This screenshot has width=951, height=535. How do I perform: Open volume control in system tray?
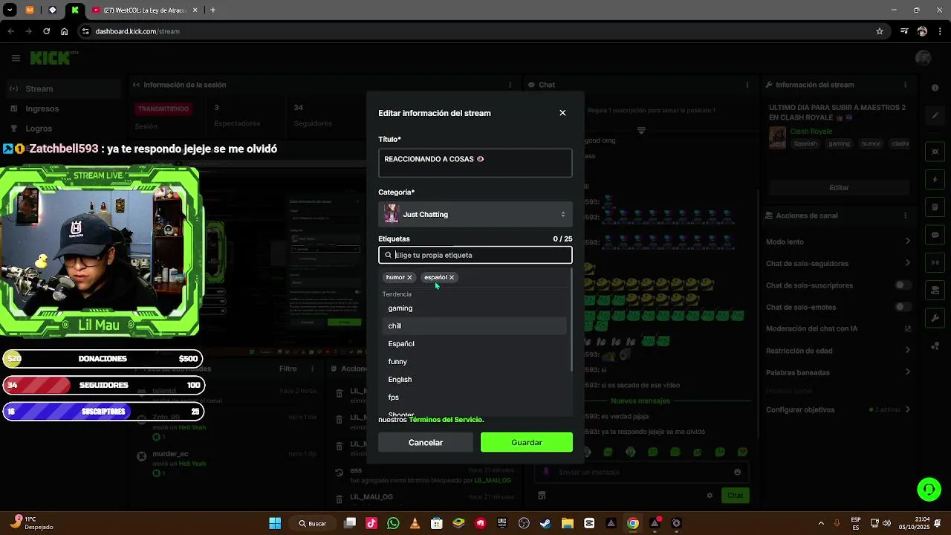pos(886,523)
